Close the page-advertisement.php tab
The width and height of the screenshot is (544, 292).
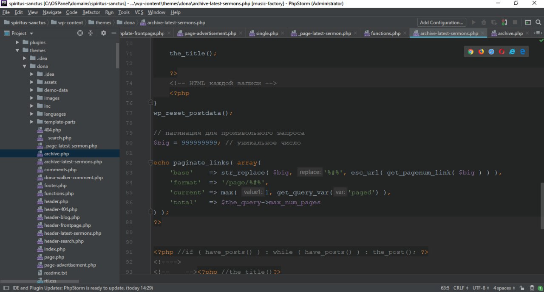point(241,33)
